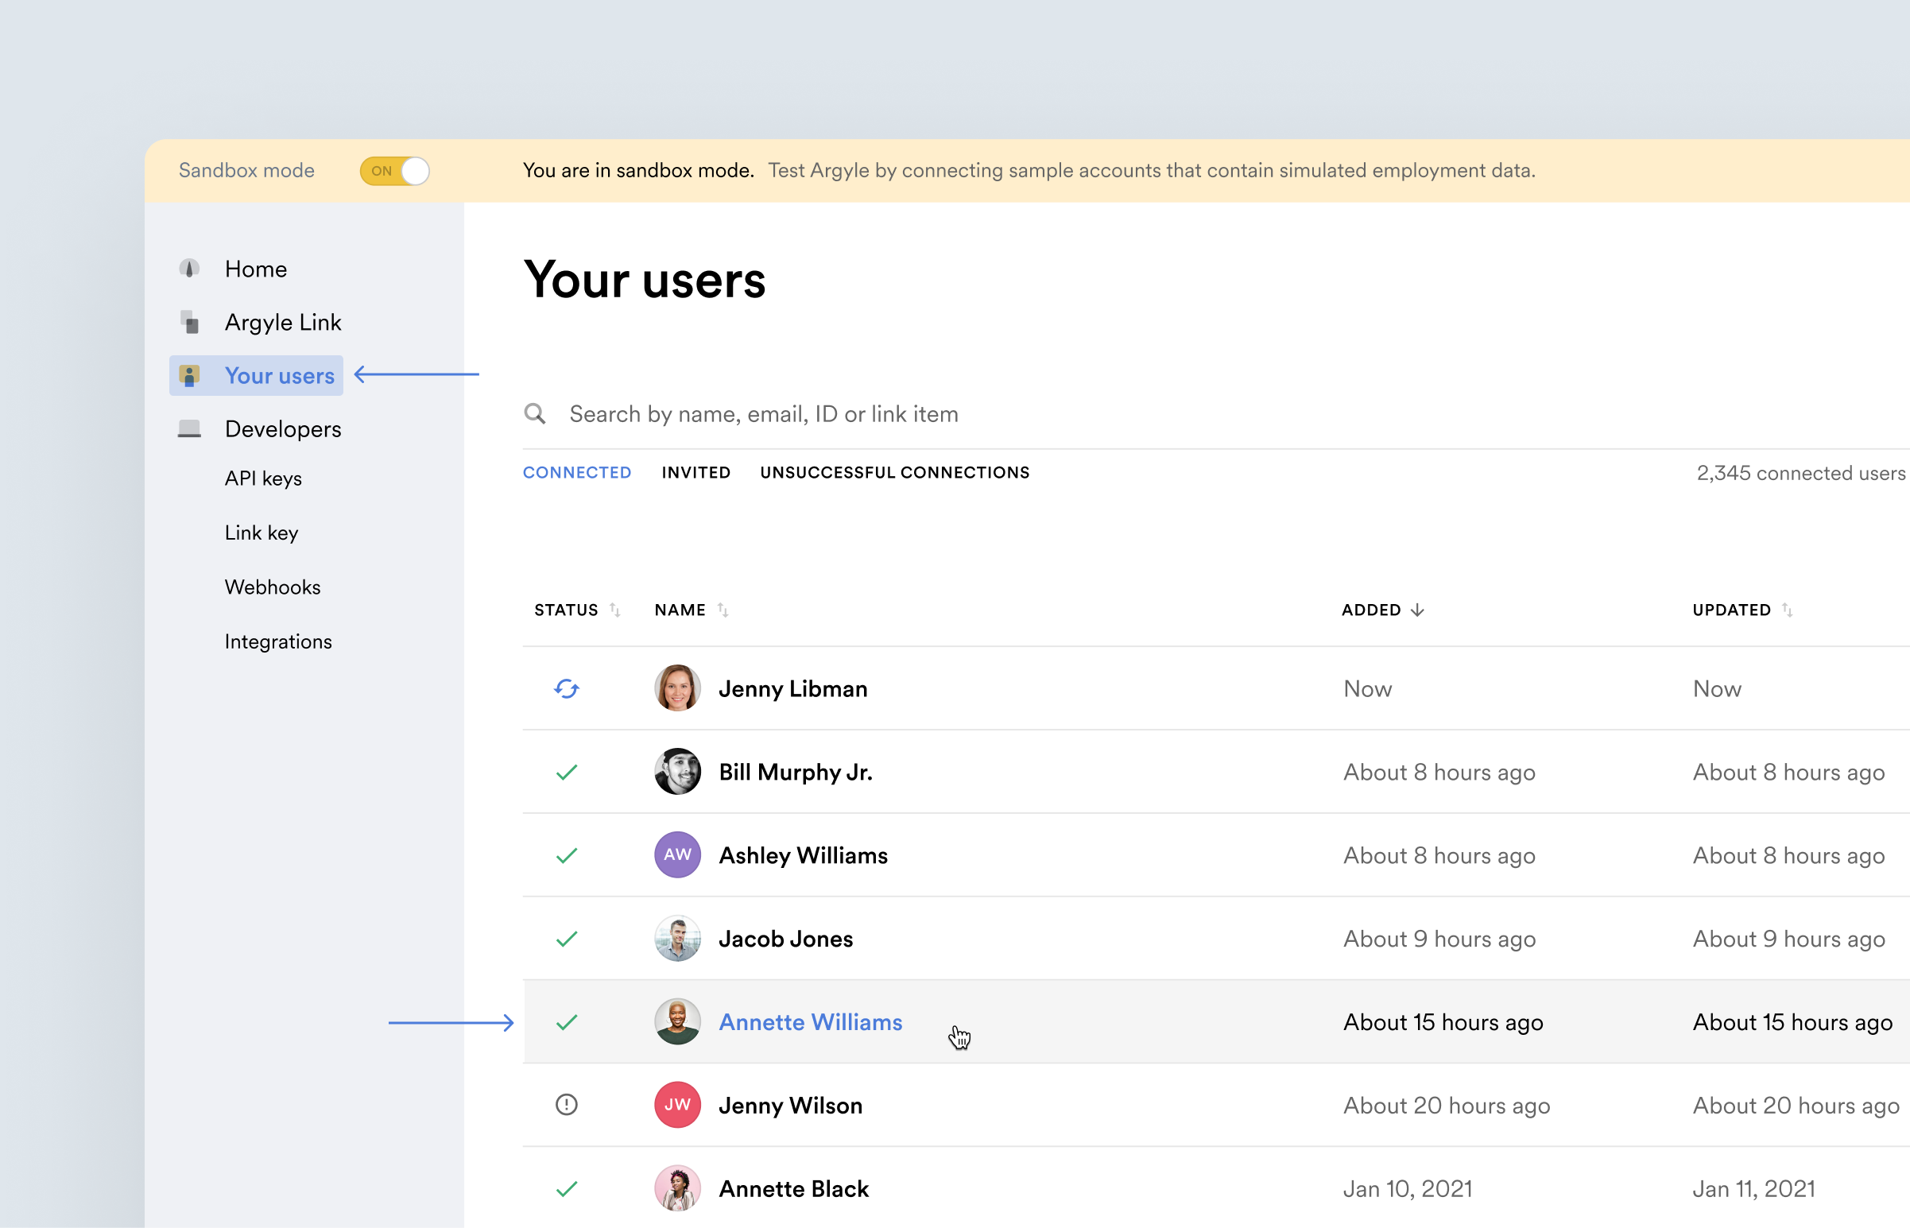Screen dimensions: 1910x1228
Task: Click the search magnifier icon
Action: [x=535, y=414]
